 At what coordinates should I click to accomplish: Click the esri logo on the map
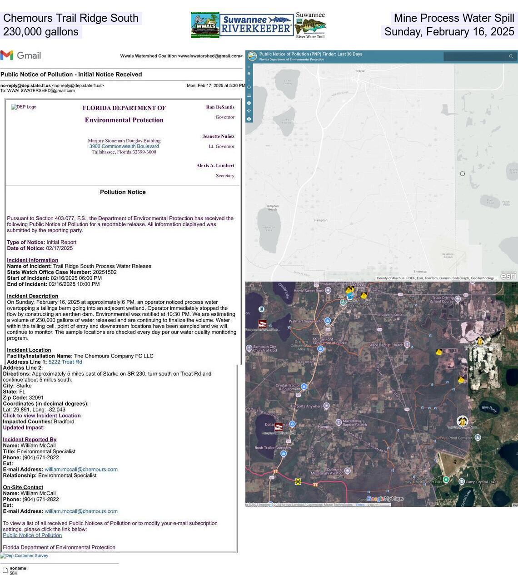click(508, 275)
